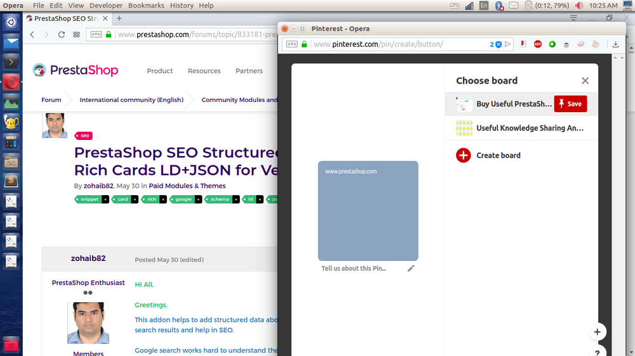
Task: Open the Developer menu
Action: click(105, 6)
